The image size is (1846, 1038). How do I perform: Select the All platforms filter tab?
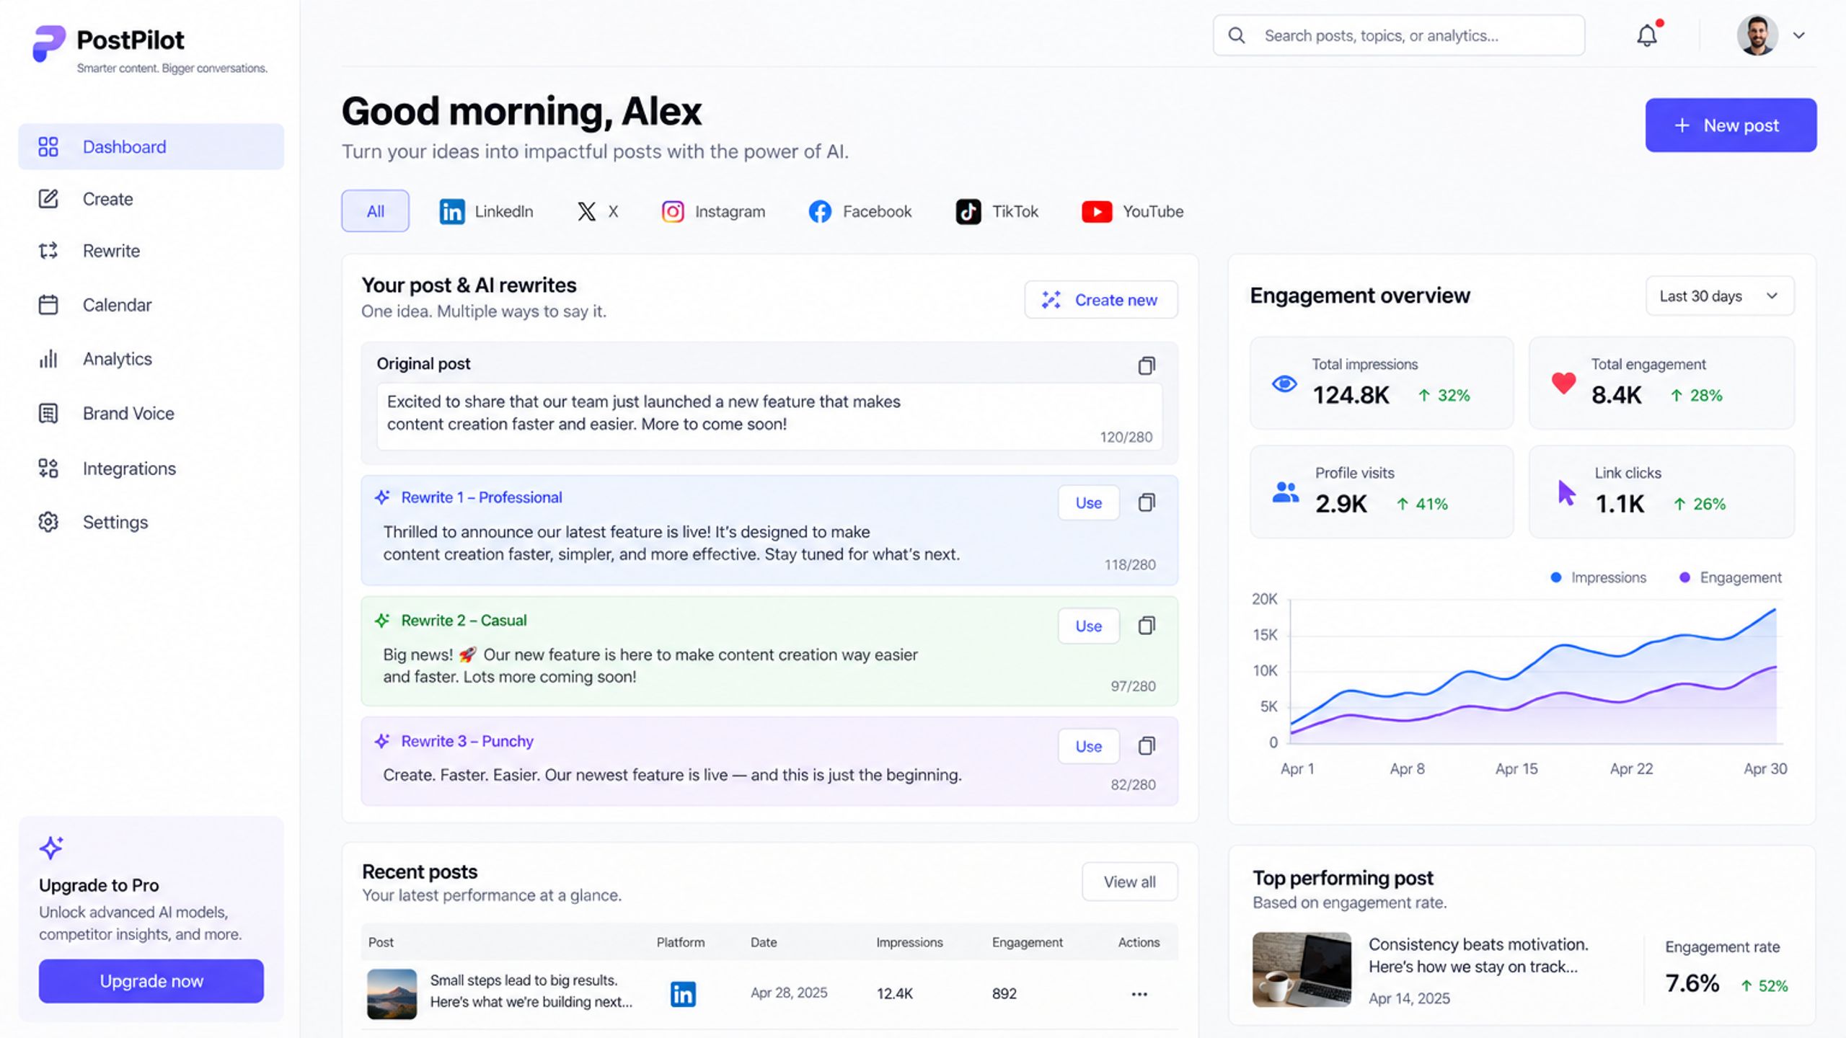[375, 211]
